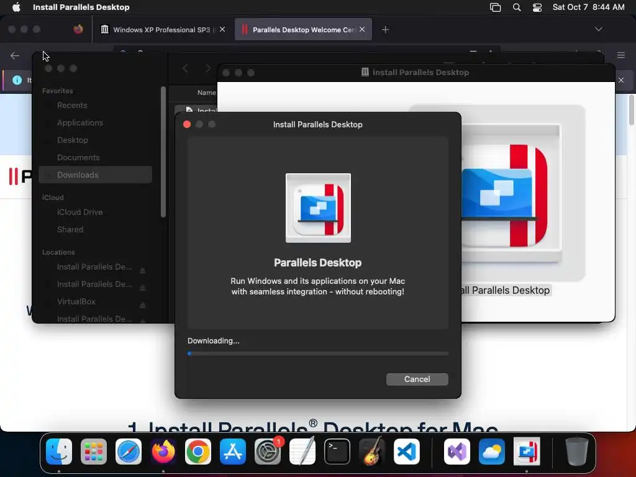636x477 pixels.
Task: Open App Store from the Dock
Action: coord(233,452)
